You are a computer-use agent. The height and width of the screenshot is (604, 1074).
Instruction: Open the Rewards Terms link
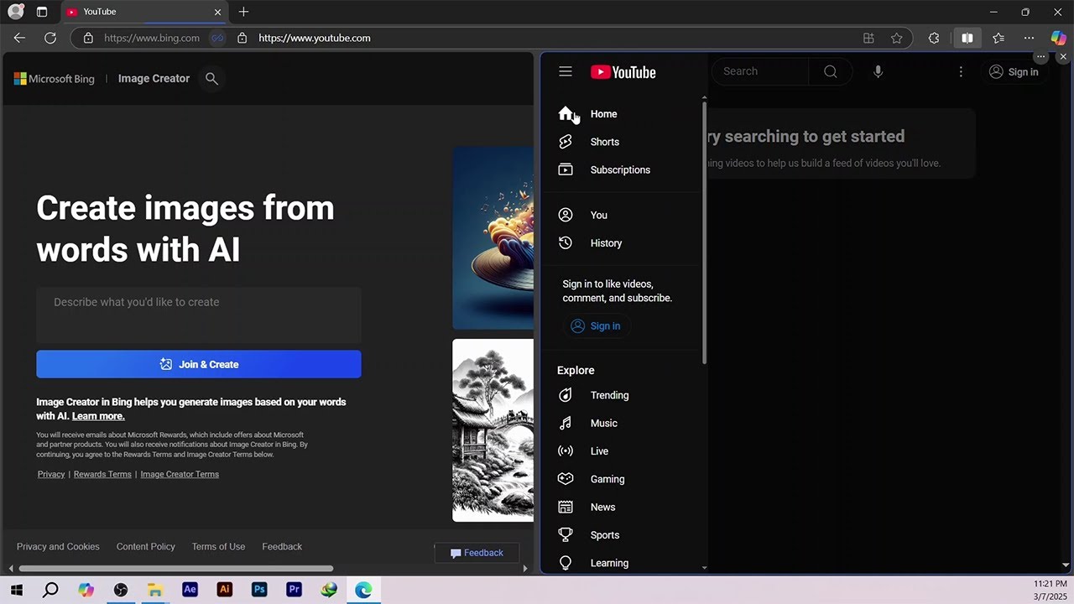(102, 474)
